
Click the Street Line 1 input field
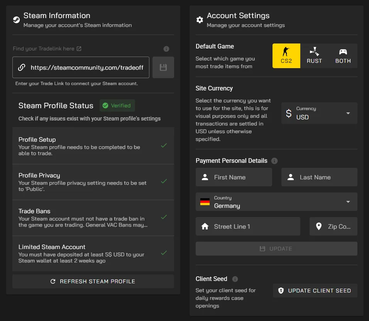248,226
